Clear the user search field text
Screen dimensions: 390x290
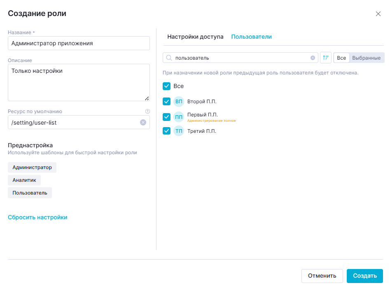[313, 58]
